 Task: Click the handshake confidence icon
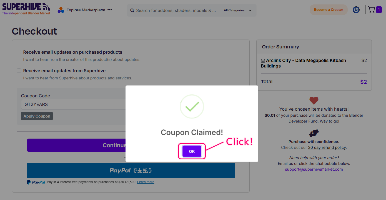point(314,133)
